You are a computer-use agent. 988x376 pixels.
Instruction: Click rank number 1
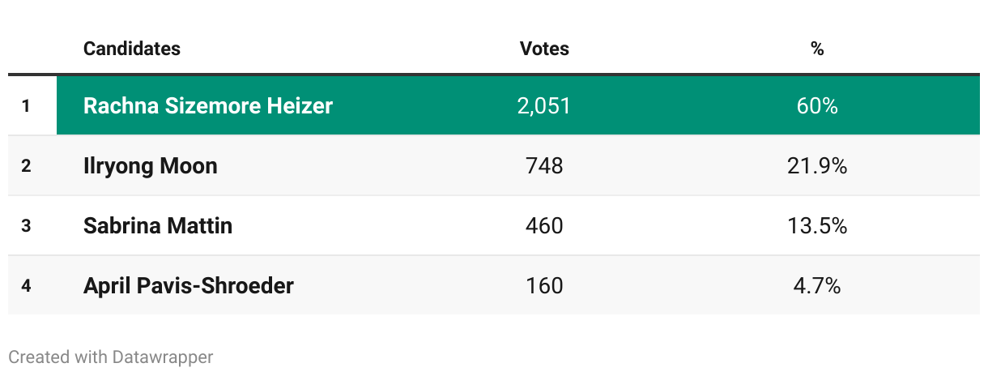click(x=26, y=105)
